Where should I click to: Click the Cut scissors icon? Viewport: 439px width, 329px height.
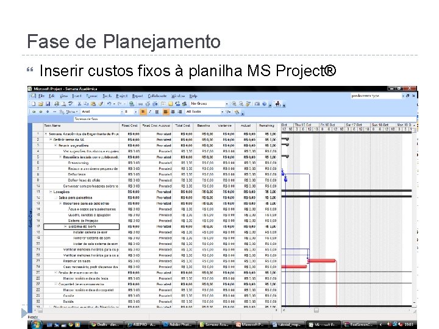tap(79, 104)
